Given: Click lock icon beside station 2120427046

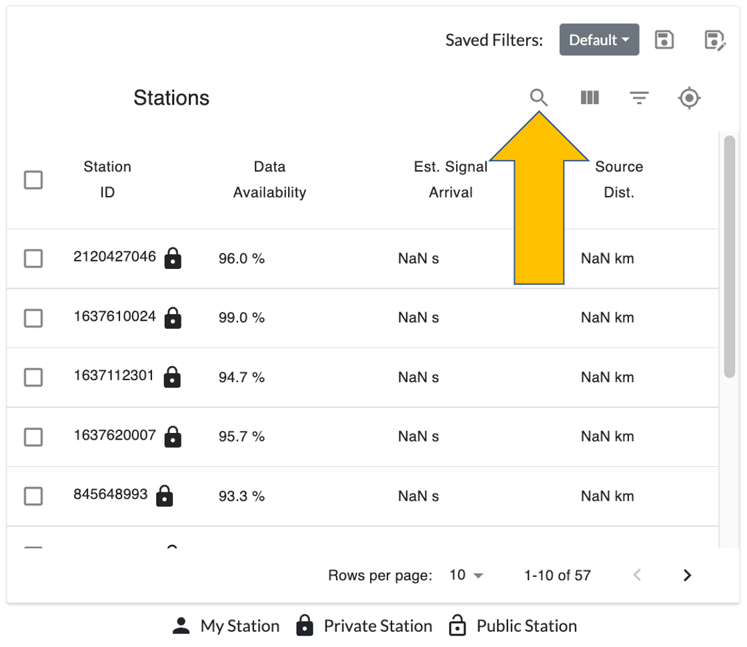Looking at the screenshot, I should pos(173,258).
